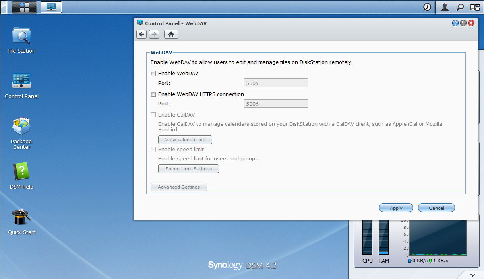Click the search magnifier icon
Image resolution: width=484 pixels, height=279 pixels.
pos(460,7)
